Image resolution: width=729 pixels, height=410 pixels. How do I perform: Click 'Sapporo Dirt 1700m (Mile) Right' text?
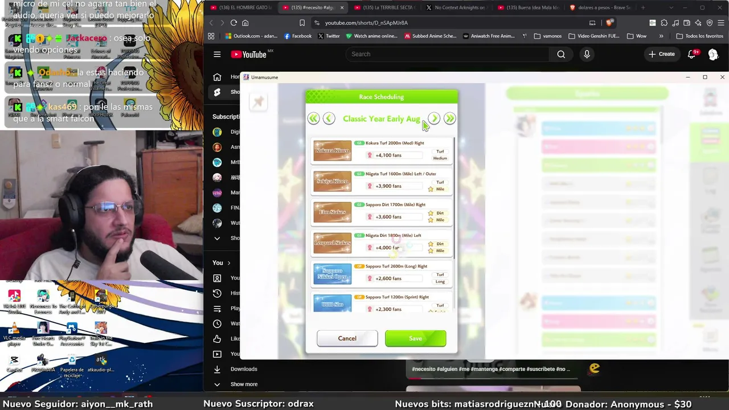click(x=395, y=204)
